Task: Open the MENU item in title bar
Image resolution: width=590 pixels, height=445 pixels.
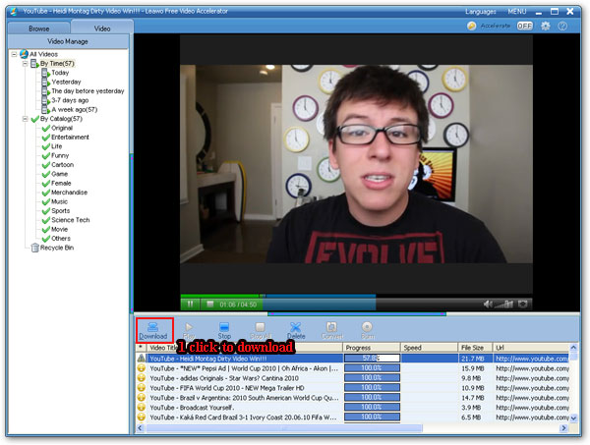Action: pyautogui.click(x=517, y=12)
